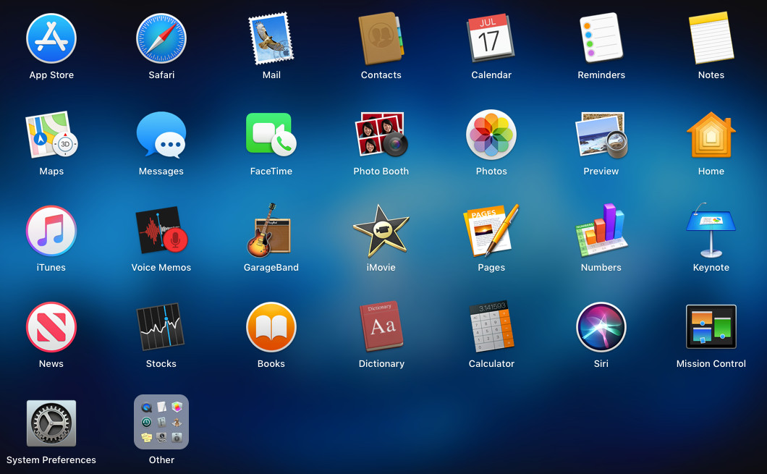
Task: Open the Books app
Action: tap(271, 327)
